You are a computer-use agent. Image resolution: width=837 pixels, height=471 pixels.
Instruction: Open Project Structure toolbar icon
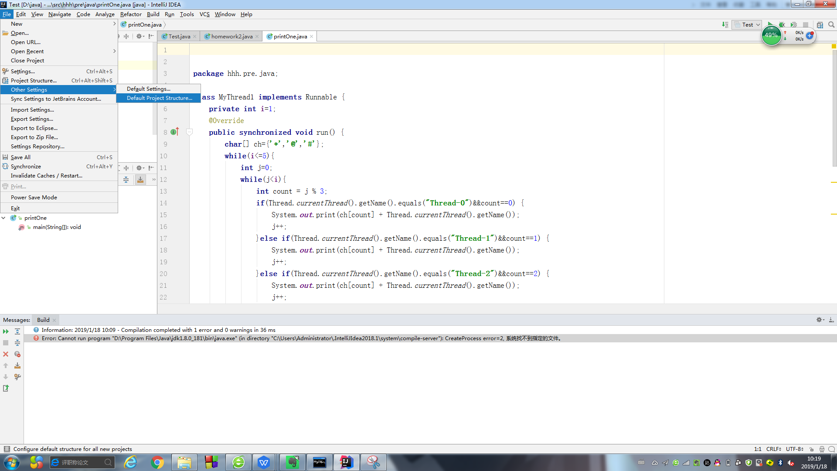820,25
